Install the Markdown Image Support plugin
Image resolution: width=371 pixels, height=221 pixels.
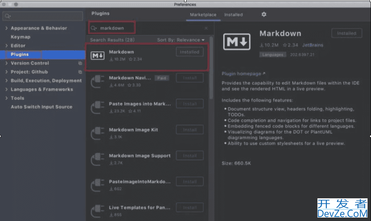coord(190,156)
